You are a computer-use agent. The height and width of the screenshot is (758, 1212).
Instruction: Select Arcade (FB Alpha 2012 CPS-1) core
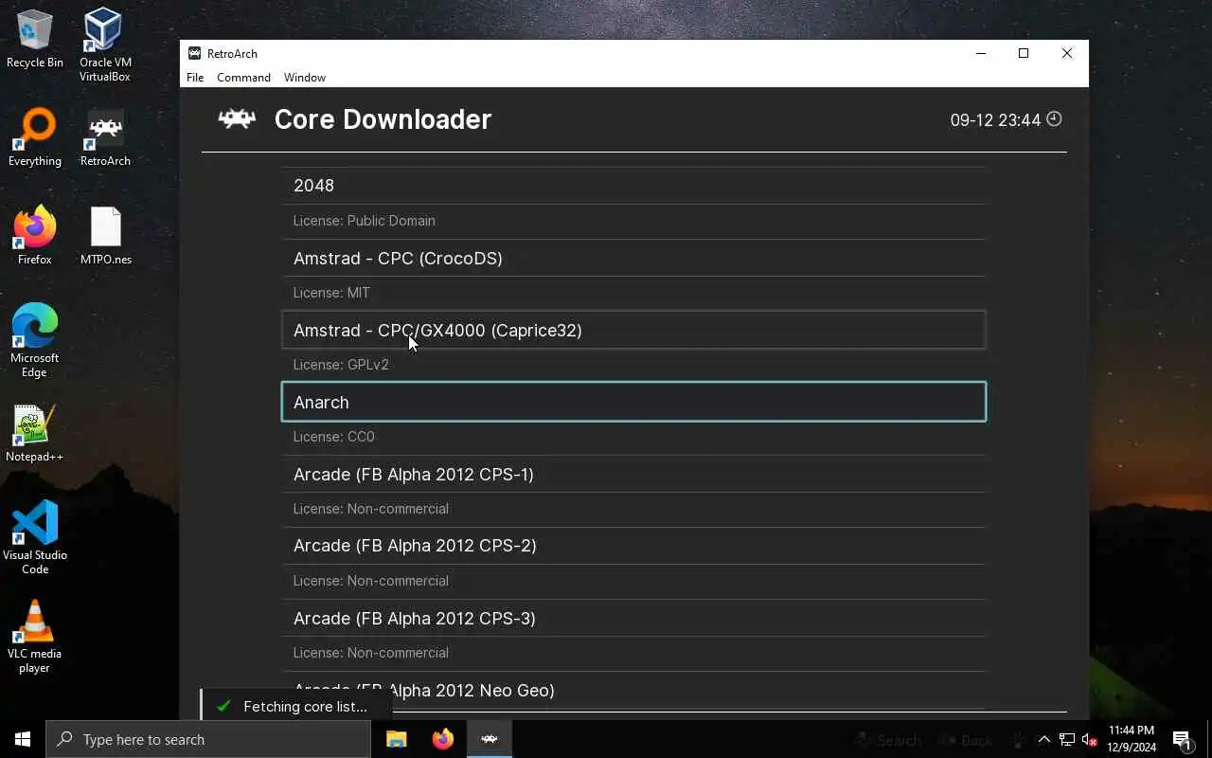(633, 474)
